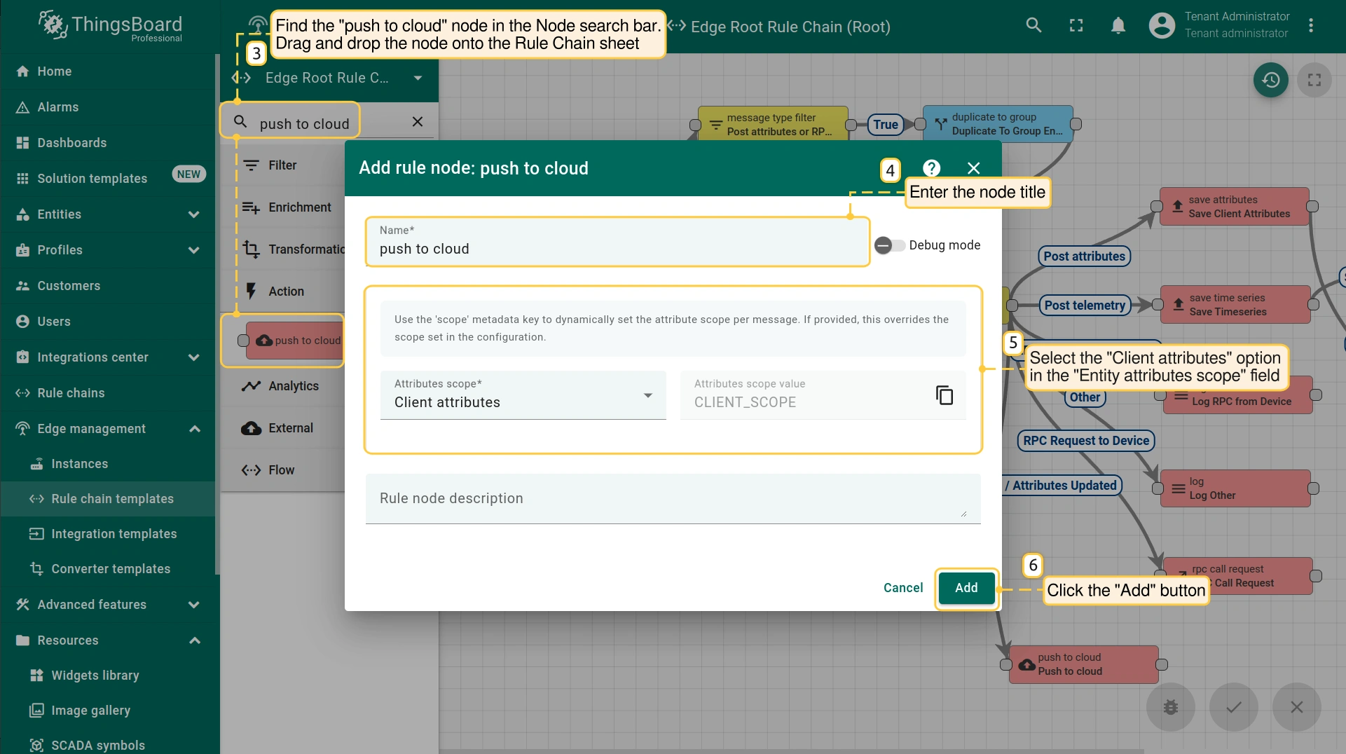Click the search icon in top bar
Screen dimensions: 1346x754
[x=1033, y=26]
